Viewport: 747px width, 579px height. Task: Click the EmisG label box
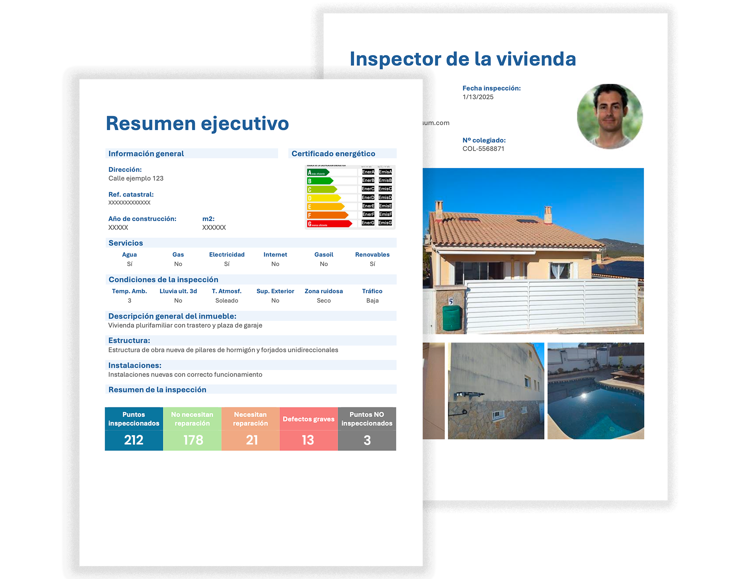click(385, 223)
